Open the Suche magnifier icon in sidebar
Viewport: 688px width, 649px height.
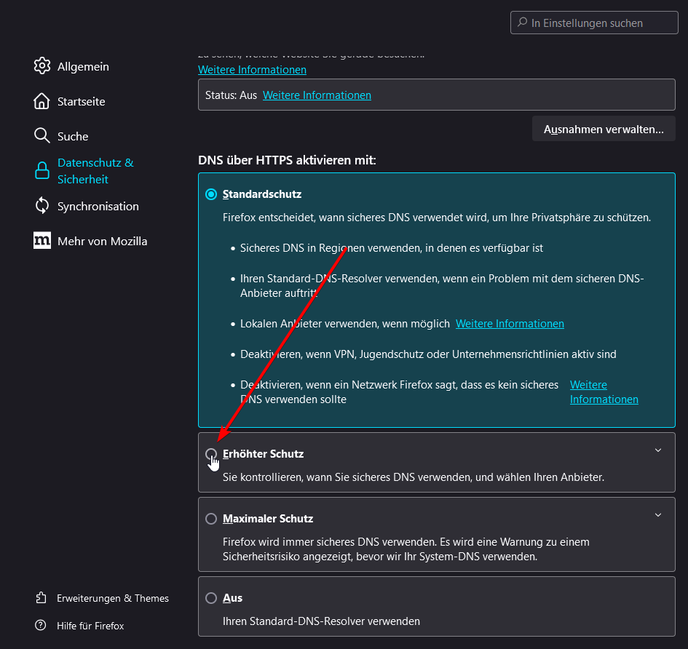click(42, 135)
